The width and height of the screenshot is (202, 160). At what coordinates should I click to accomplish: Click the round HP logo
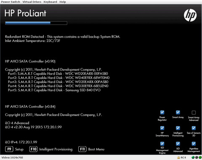[190, 15]
